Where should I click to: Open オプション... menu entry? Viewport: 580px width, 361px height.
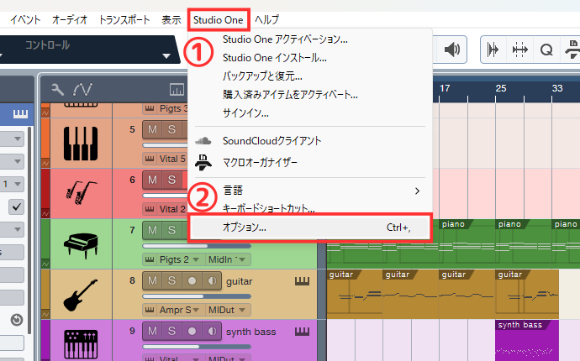coord(310,228)
